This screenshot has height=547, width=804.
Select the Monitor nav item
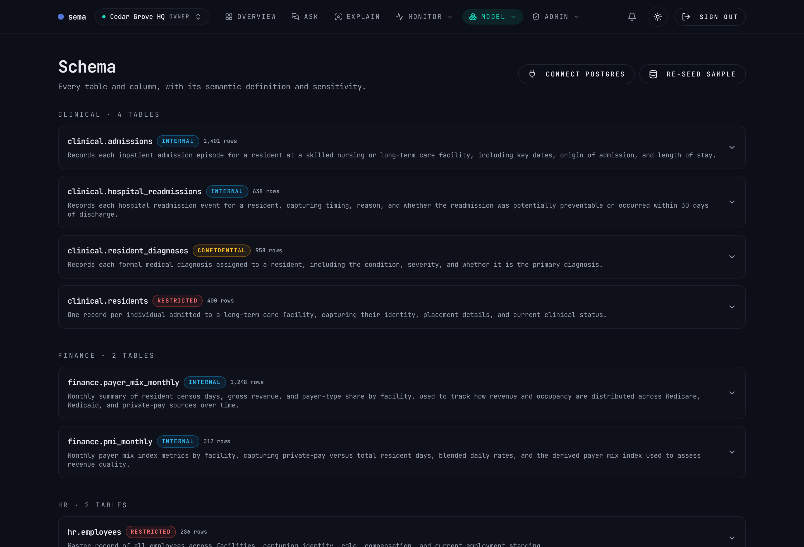424,16
